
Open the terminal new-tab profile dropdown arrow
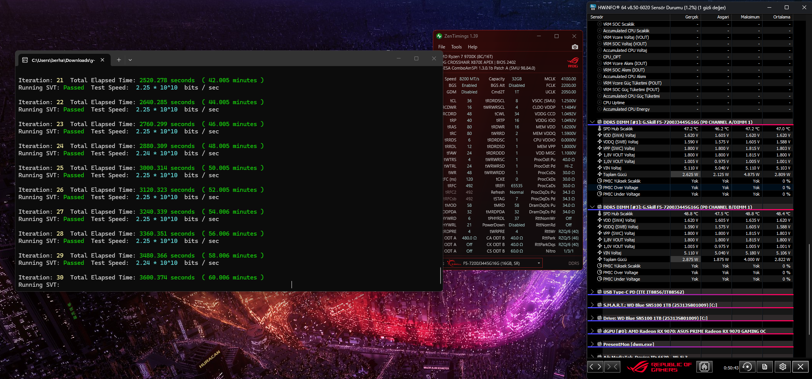(x=130, y=60)
